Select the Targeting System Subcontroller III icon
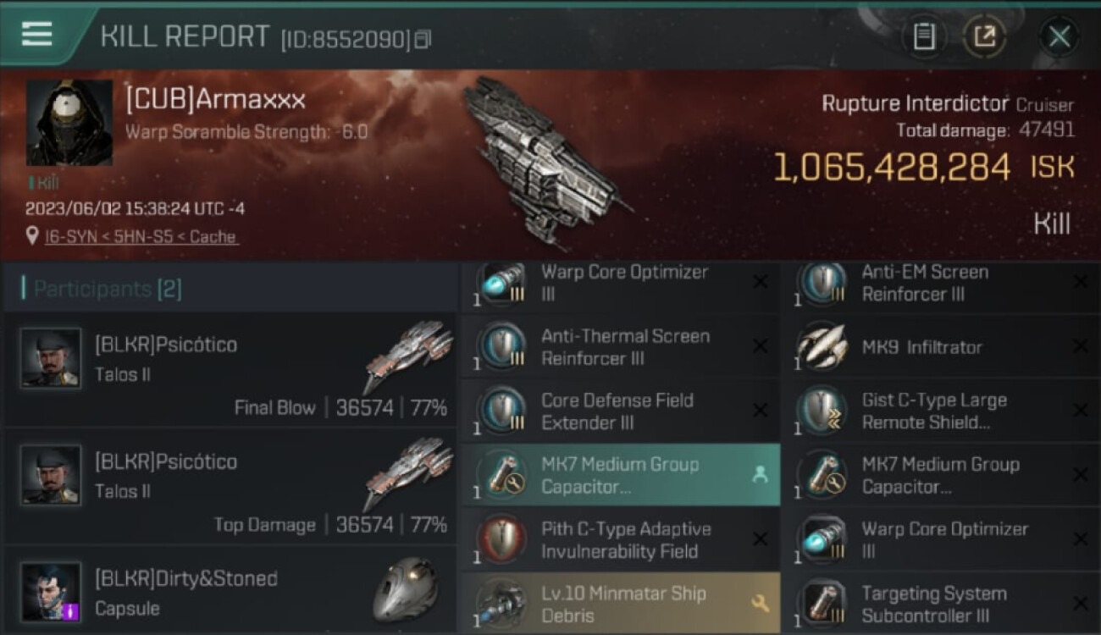 point(822,604)
